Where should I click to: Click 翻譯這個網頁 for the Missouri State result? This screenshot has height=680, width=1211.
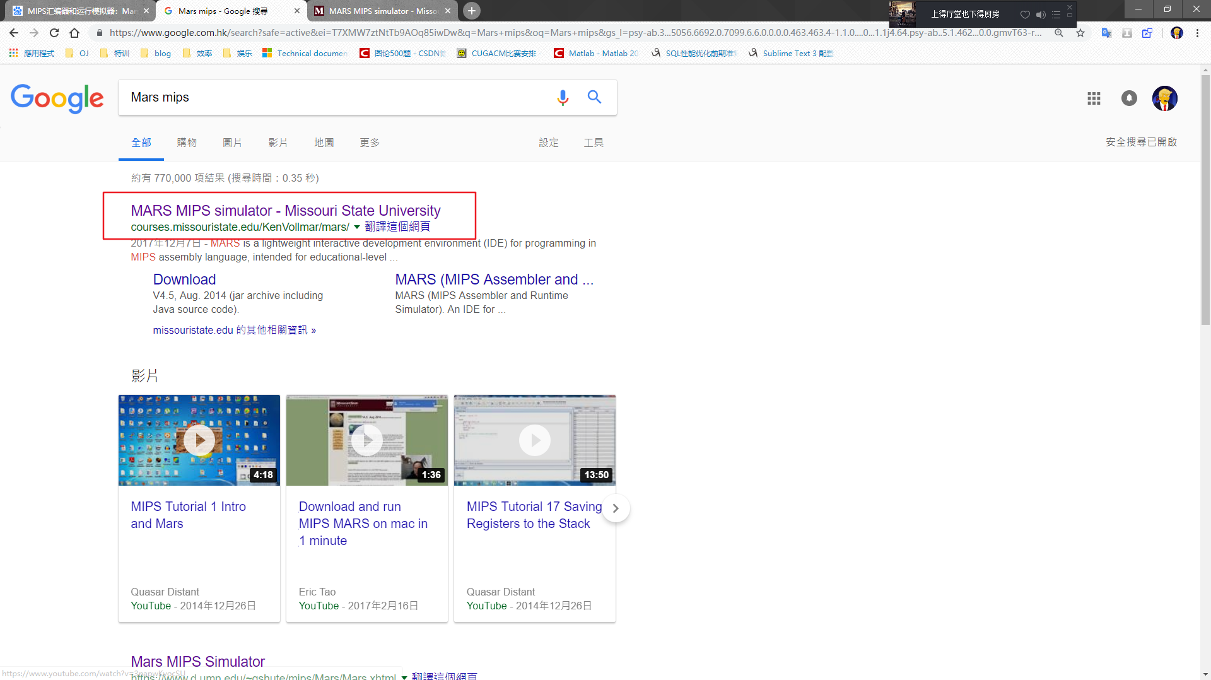pos(397,226)
